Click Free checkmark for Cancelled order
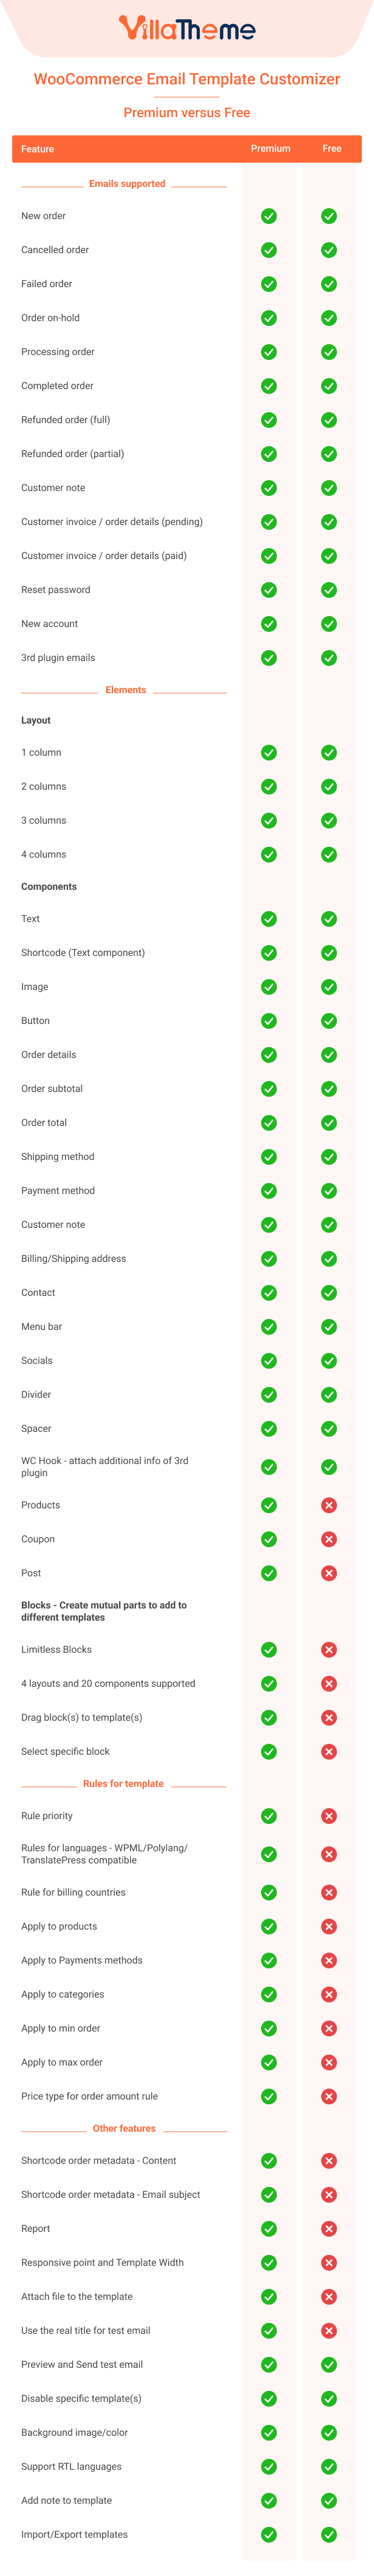Image resolution: width=374 pixels, height=2576 pixels. tap(329, 250)
